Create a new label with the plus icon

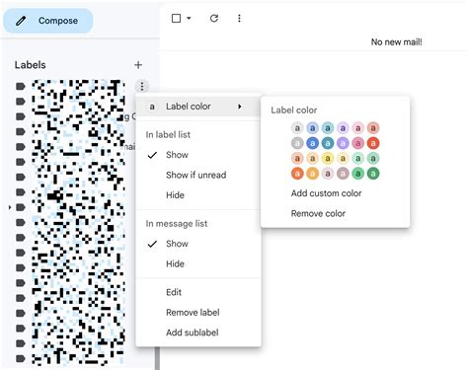[138, 65]
